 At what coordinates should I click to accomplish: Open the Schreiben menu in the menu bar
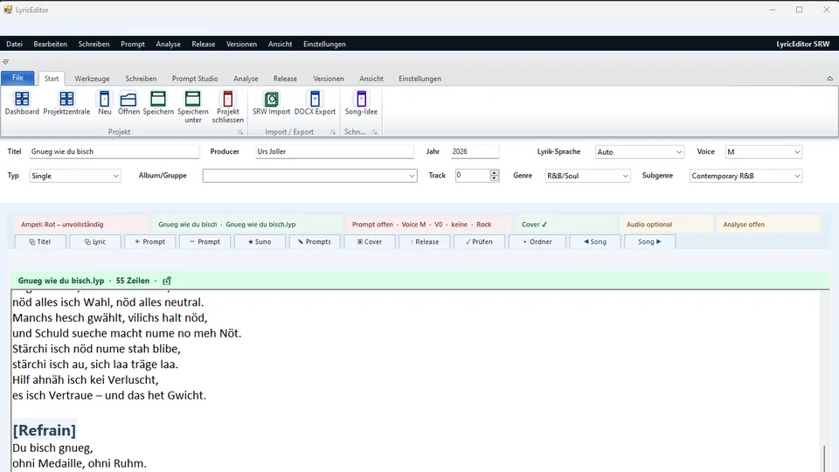pos(94,44)
